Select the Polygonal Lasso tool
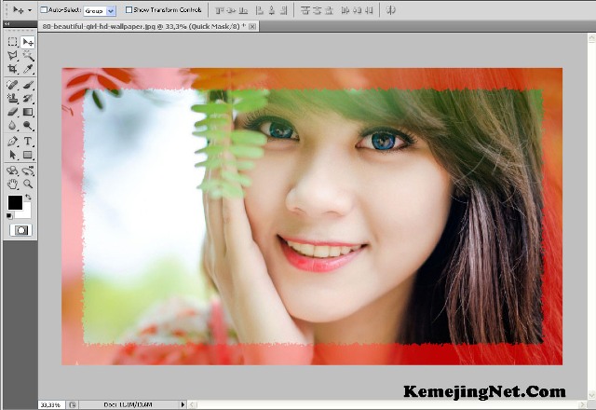This screenshot has height=410, width=596. click(x=12, y=56)
